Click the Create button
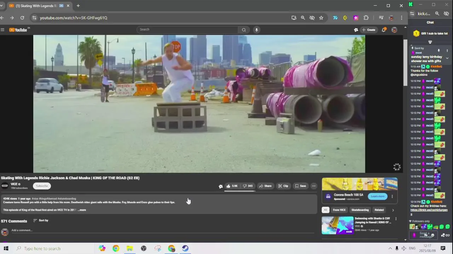This screenshot has width=453, height=254. (369, 30)
